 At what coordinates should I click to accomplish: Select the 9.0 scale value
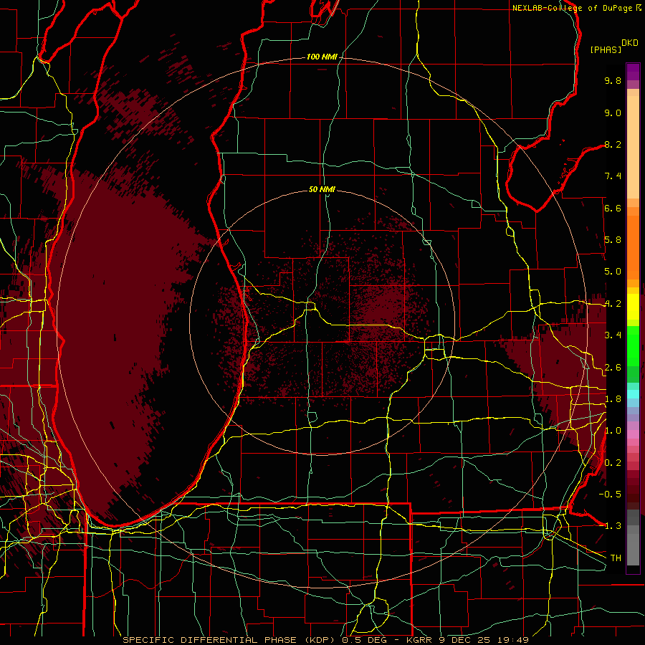tap(613, 113)
